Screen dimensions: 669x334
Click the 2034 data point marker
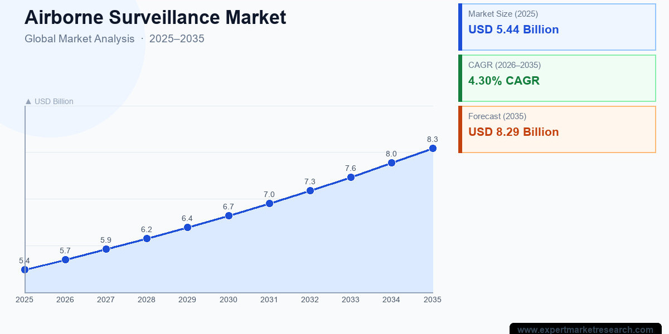tap(391, 163)
